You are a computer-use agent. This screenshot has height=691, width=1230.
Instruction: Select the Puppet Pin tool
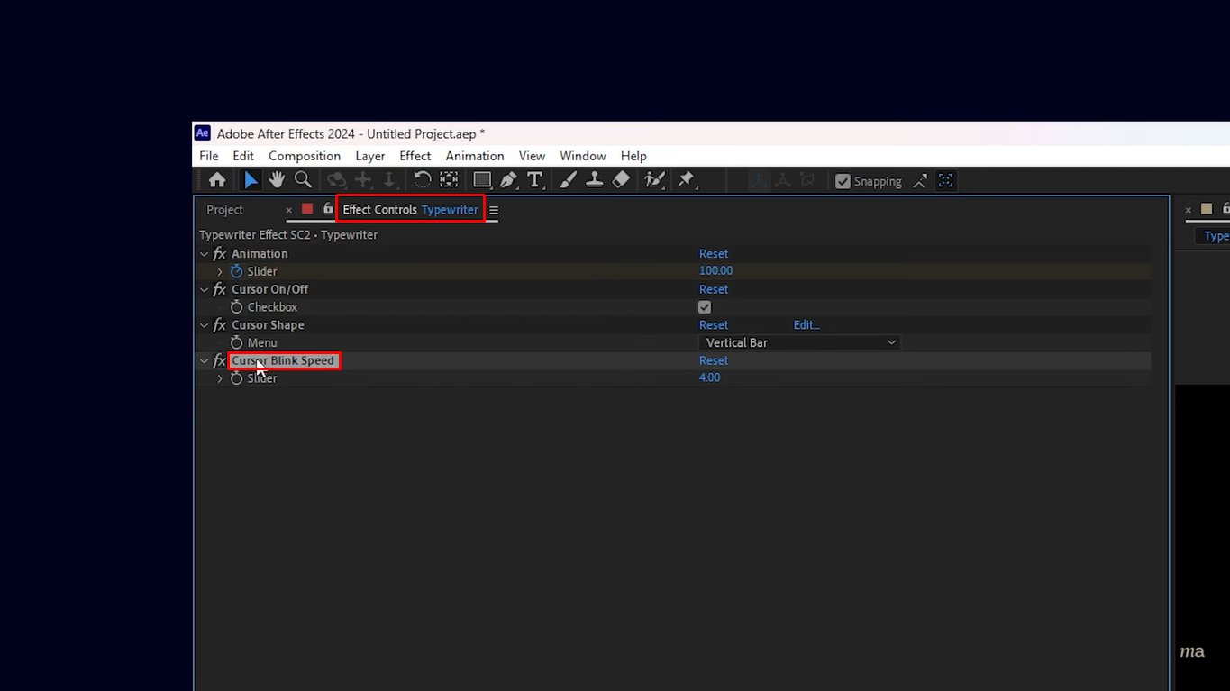(x=685, y=179)
